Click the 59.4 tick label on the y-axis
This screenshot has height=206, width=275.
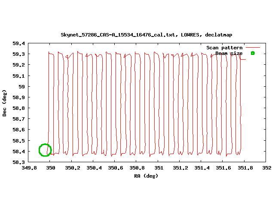(18, 43)
